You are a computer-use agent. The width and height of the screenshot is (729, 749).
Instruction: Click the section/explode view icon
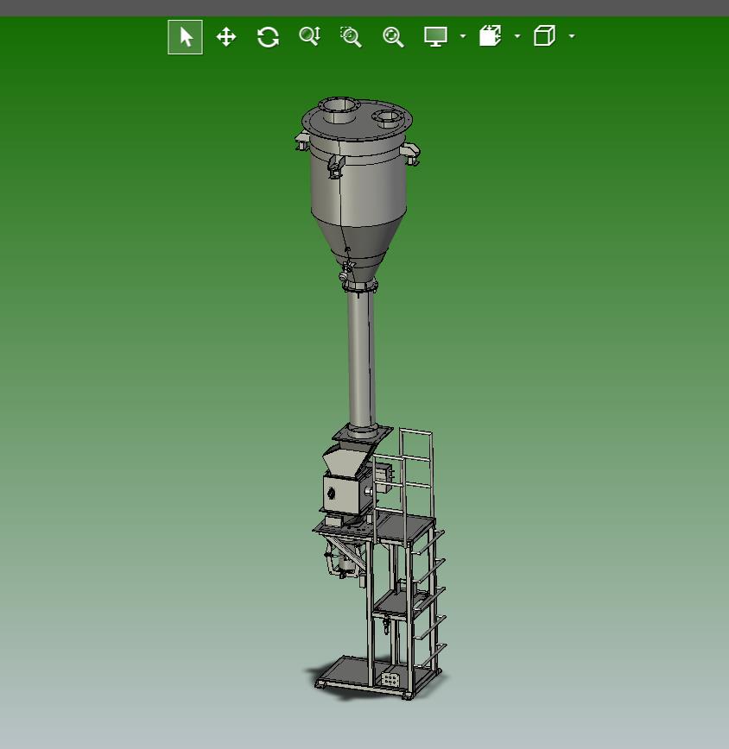click(490, 36)
